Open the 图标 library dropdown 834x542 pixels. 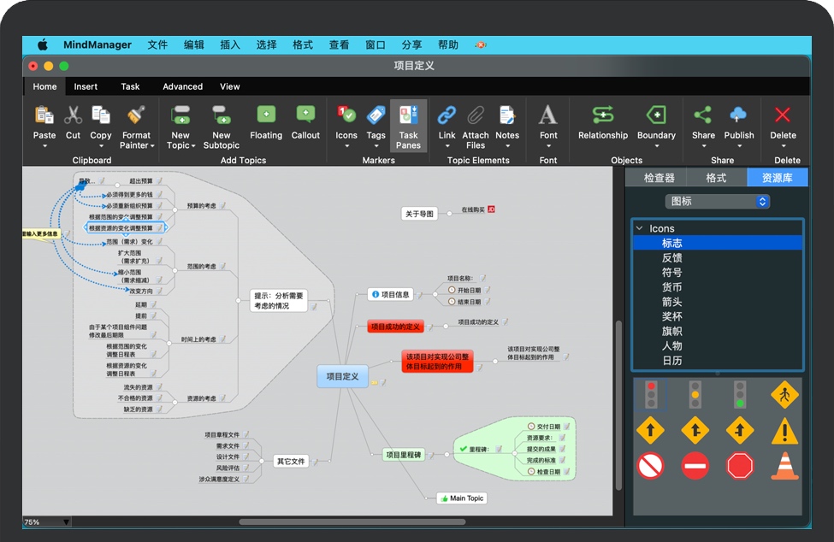click(x=718, y=202)
